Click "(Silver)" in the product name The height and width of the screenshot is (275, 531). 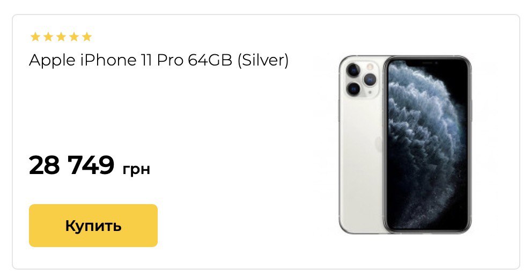[263, 61]
